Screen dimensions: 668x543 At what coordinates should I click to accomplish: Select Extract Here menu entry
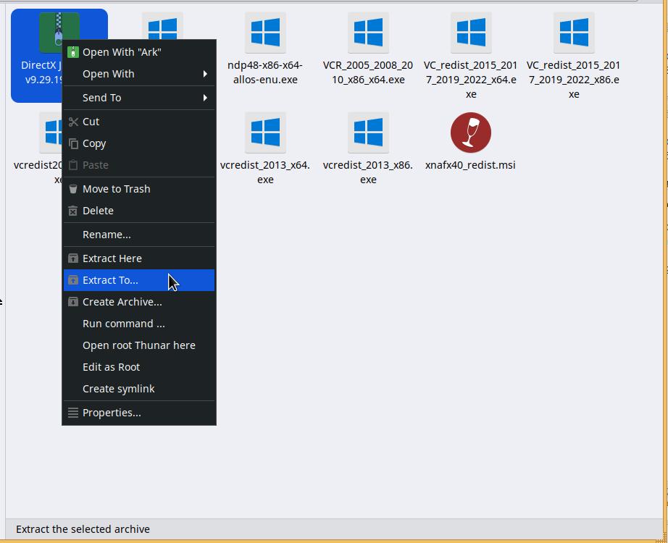click(x=139, y=258)
